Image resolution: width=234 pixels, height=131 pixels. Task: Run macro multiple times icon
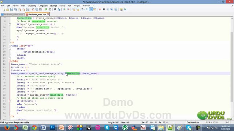point(112,9)
